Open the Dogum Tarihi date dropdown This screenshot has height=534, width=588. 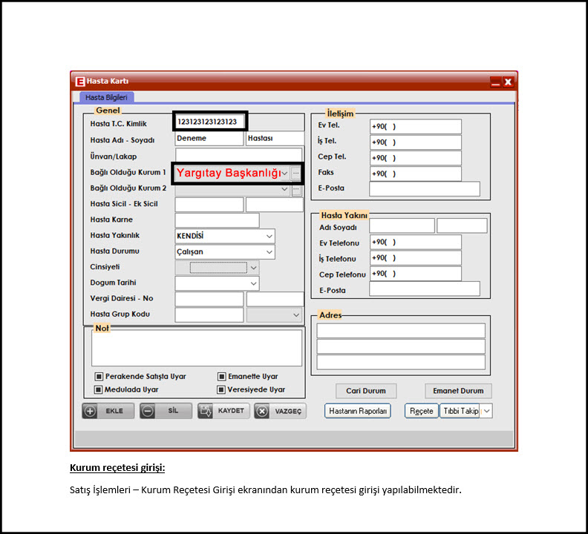(253, 283)
